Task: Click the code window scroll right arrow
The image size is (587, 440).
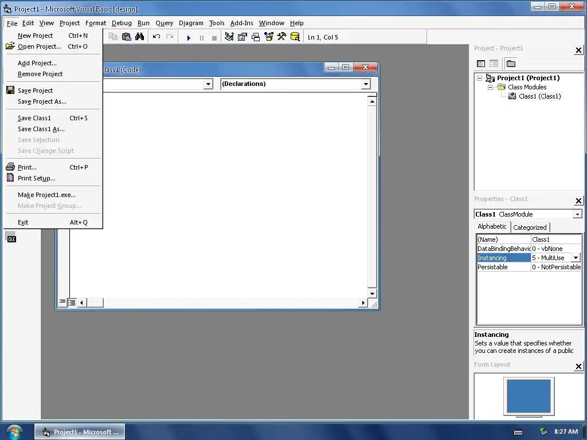Action: click(363, 302)
